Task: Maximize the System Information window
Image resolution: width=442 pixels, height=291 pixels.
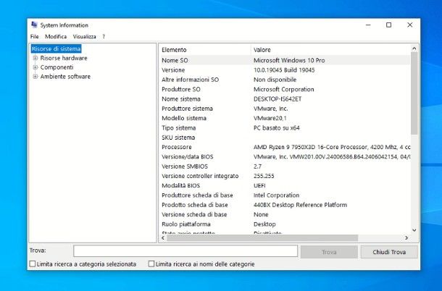Action: point(388,25)
